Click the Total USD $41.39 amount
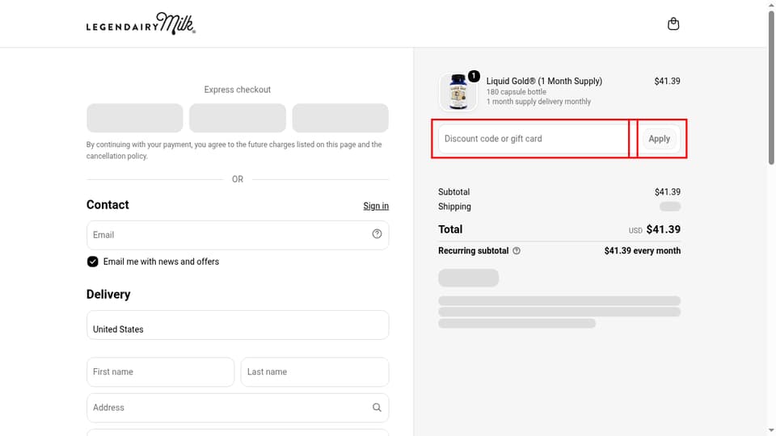Viewport: 776px width, 436px height. click(654, 229)
